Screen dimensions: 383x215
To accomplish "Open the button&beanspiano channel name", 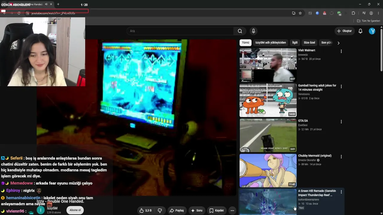I will point(308,200).
